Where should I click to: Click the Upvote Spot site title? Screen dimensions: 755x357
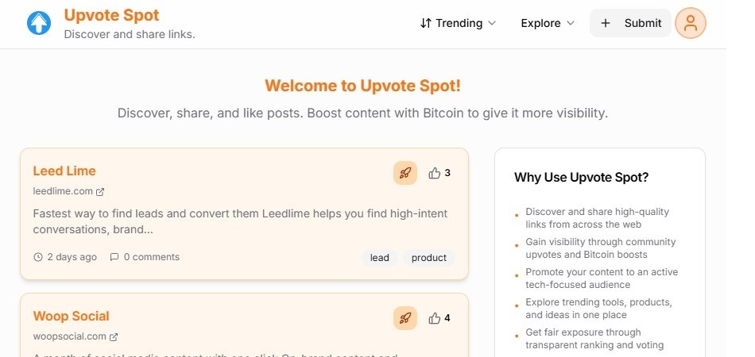[111, 15]
